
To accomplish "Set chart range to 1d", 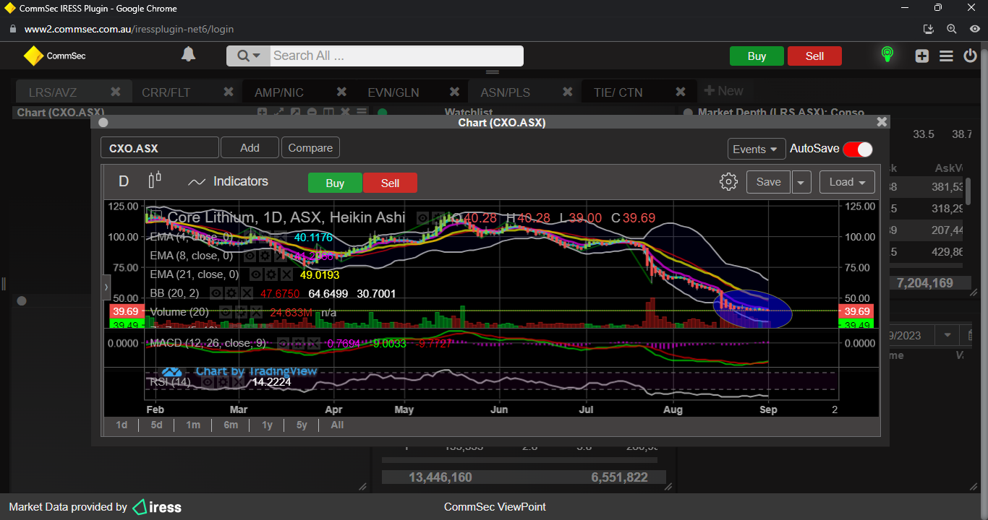I will [122, 425].
